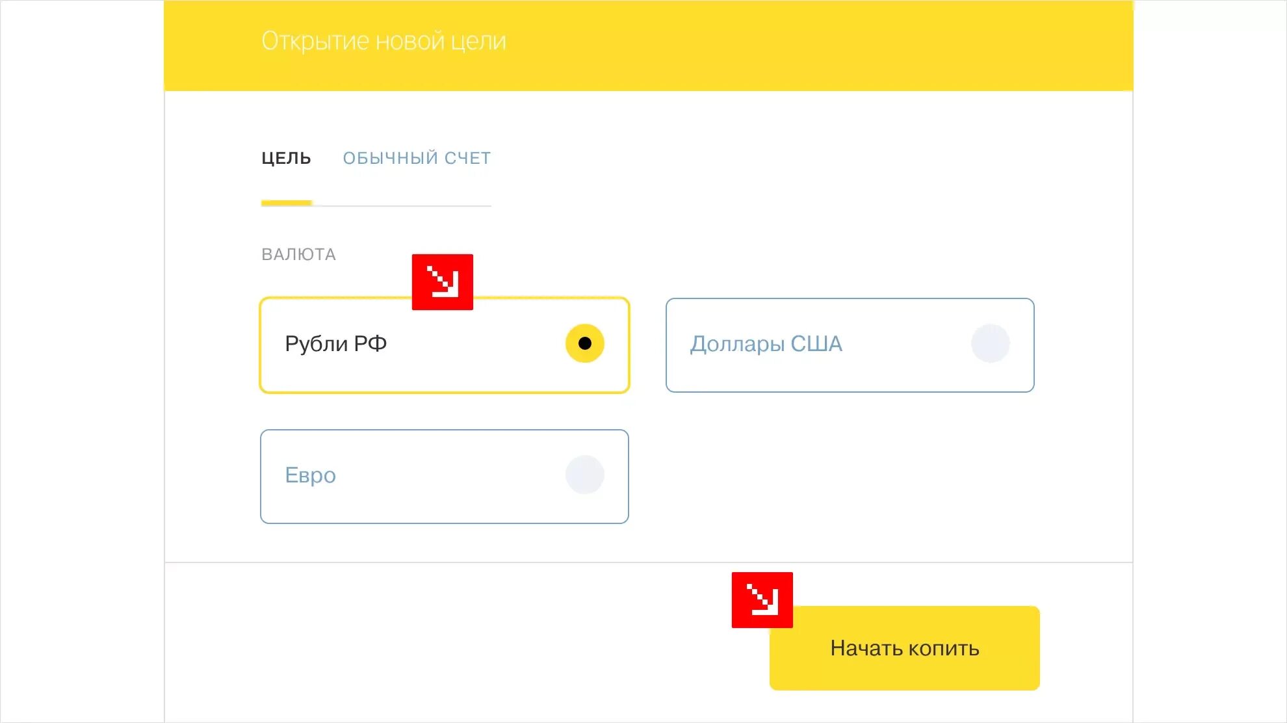
Task: Pick the Евро radio circle
Action: [585, 475]
